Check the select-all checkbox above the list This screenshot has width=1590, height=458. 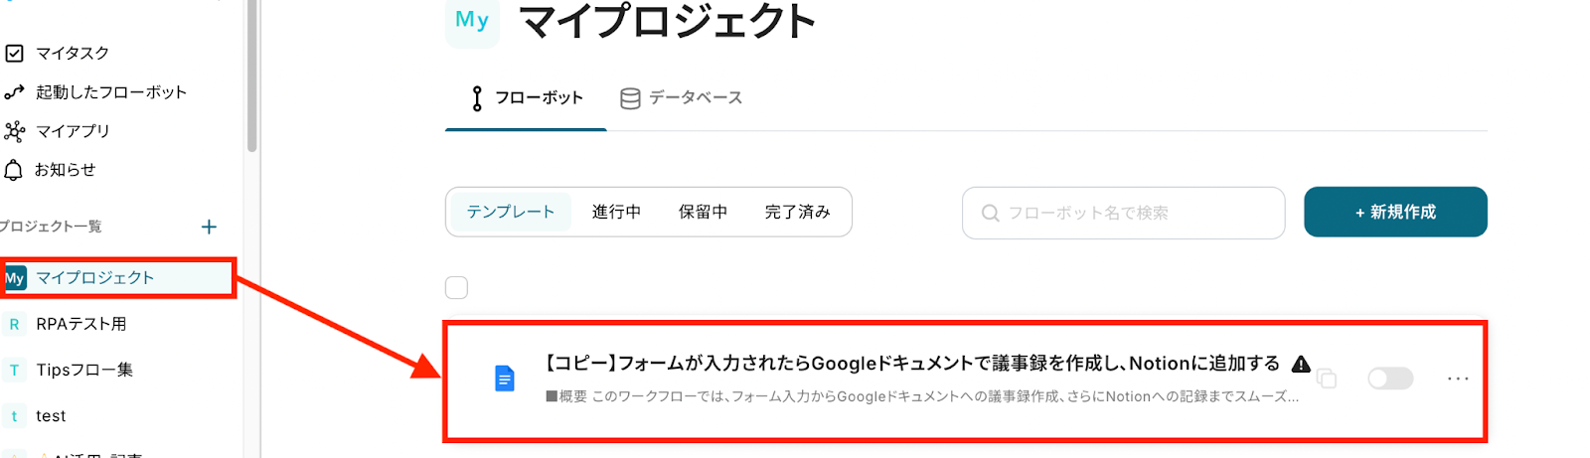(456, 288)
